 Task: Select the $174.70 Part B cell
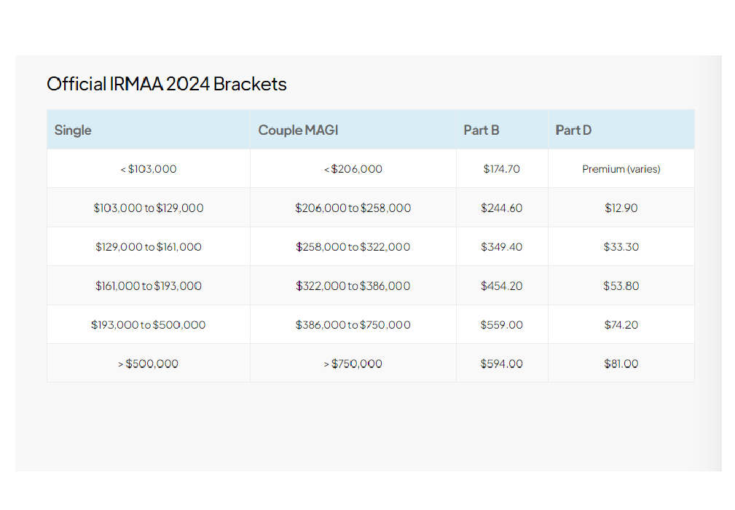pyautogui.click(x=502, y=169)
